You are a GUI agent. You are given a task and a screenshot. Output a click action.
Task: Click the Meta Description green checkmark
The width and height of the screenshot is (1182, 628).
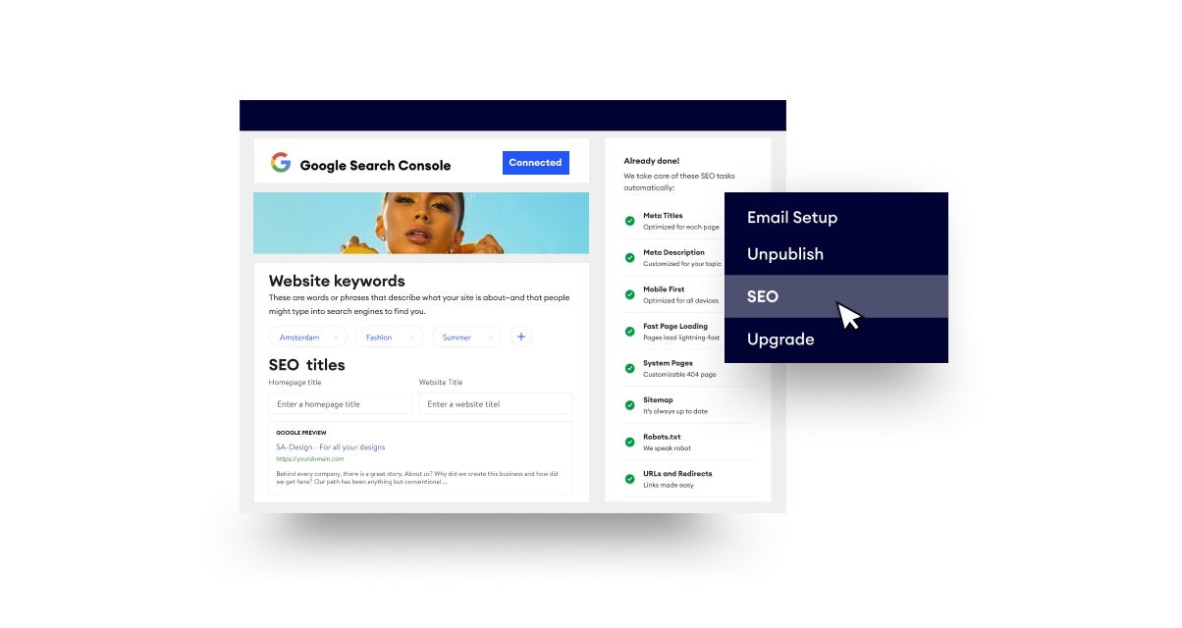pyautogui.click(x=630, y=258)
